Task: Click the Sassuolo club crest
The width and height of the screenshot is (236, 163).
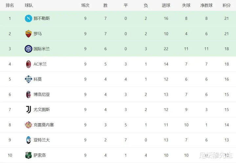Action: 29,155
